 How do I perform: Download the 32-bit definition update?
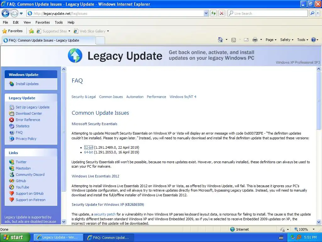pos(88,147)
